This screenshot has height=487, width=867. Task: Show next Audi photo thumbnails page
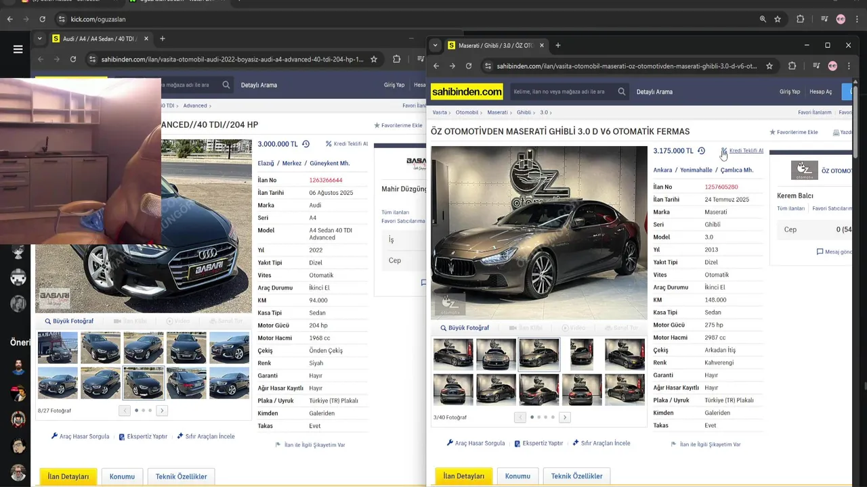[162, 411]
